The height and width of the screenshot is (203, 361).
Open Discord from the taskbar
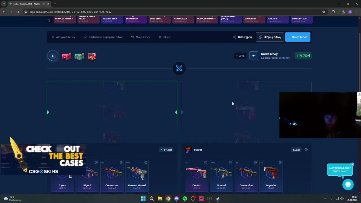(177, 198)
